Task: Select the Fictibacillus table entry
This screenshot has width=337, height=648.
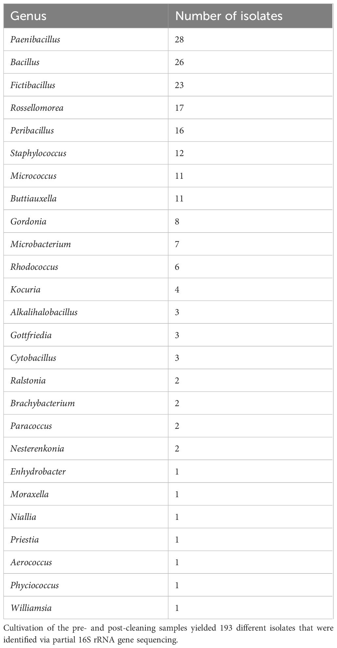Action: pos(33,85)
